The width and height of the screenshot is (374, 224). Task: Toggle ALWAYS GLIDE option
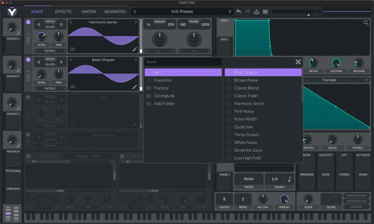356,195
